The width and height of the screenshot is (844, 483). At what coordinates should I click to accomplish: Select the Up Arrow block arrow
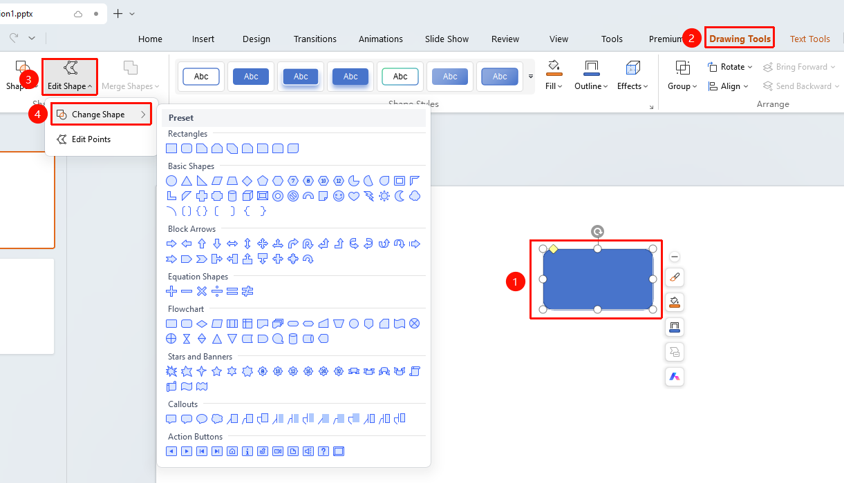[x=202, y=244]
